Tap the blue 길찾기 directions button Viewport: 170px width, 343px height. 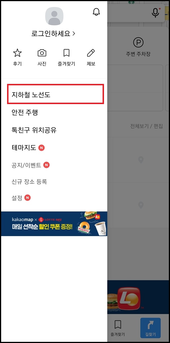(150, 328)
